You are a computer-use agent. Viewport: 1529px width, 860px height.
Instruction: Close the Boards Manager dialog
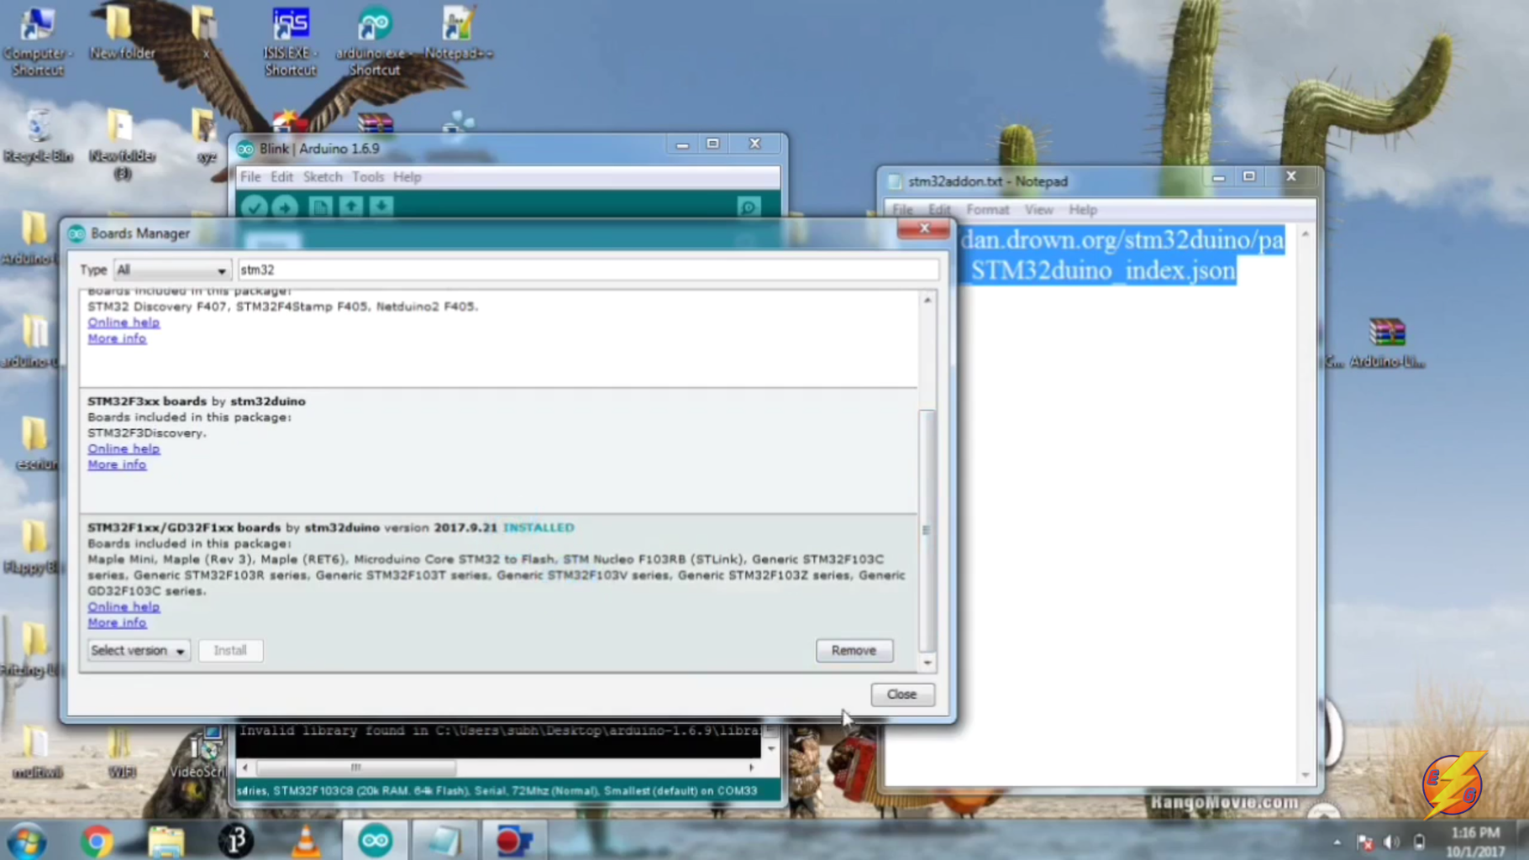coord(901,694)
